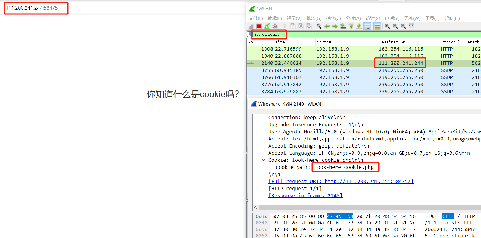Click the Find packet magnifier icon

(x=319, y=26)
